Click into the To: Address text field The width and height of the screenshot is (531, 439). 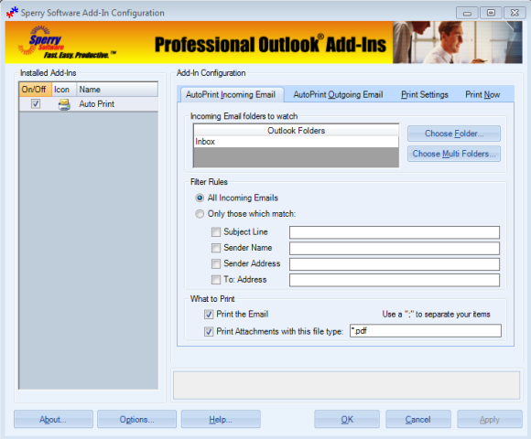(x=395, y=280)
